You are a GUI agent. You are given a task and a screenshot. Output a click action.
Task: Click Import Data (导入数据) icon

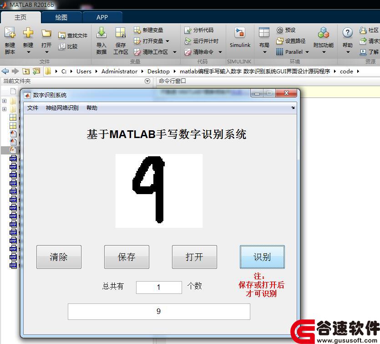[101, 32]
